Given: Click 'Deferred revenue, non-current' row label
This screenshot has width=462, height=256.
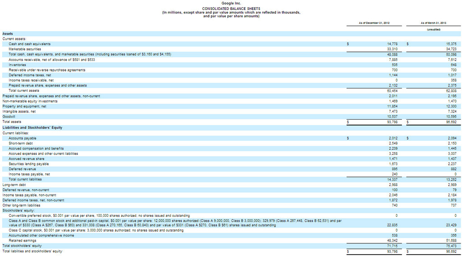Looking at the screenshot, I should point(26,190).
